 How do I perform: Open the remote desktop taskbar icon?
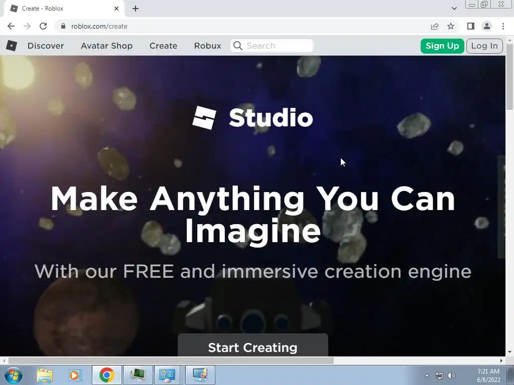[200, 375]
